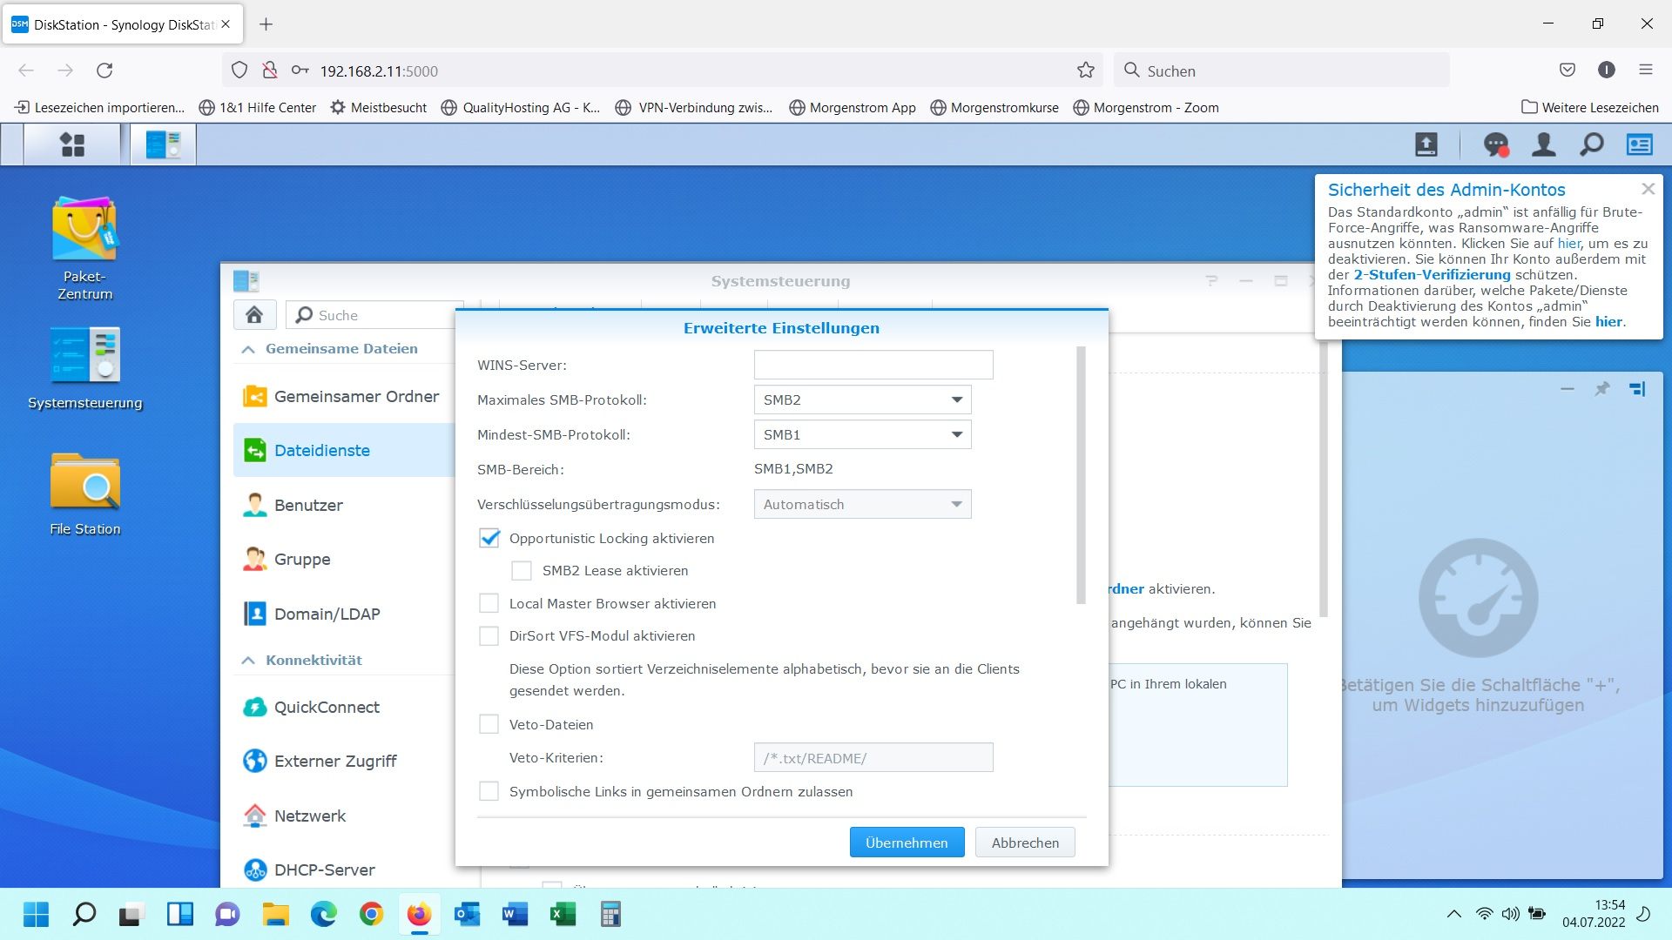Select Benutzer in the sidebar
Image resolution: width=1672 pixels, height=940 pixels.
pos(344,505)
